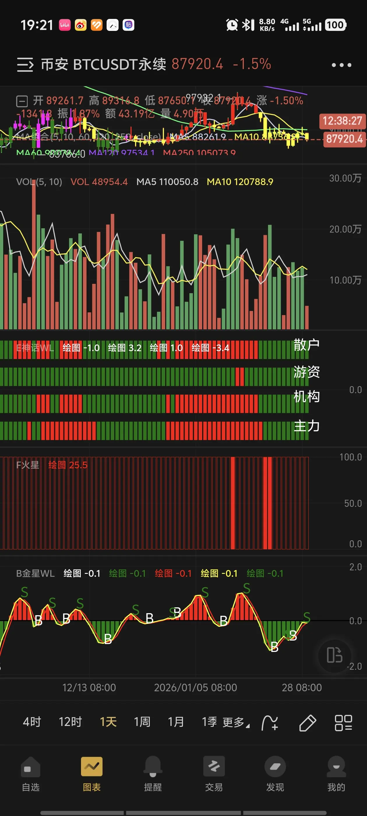The image size is (367, 816).
Task: Tap the F火星 indicator label
Action: pos(28,465)
